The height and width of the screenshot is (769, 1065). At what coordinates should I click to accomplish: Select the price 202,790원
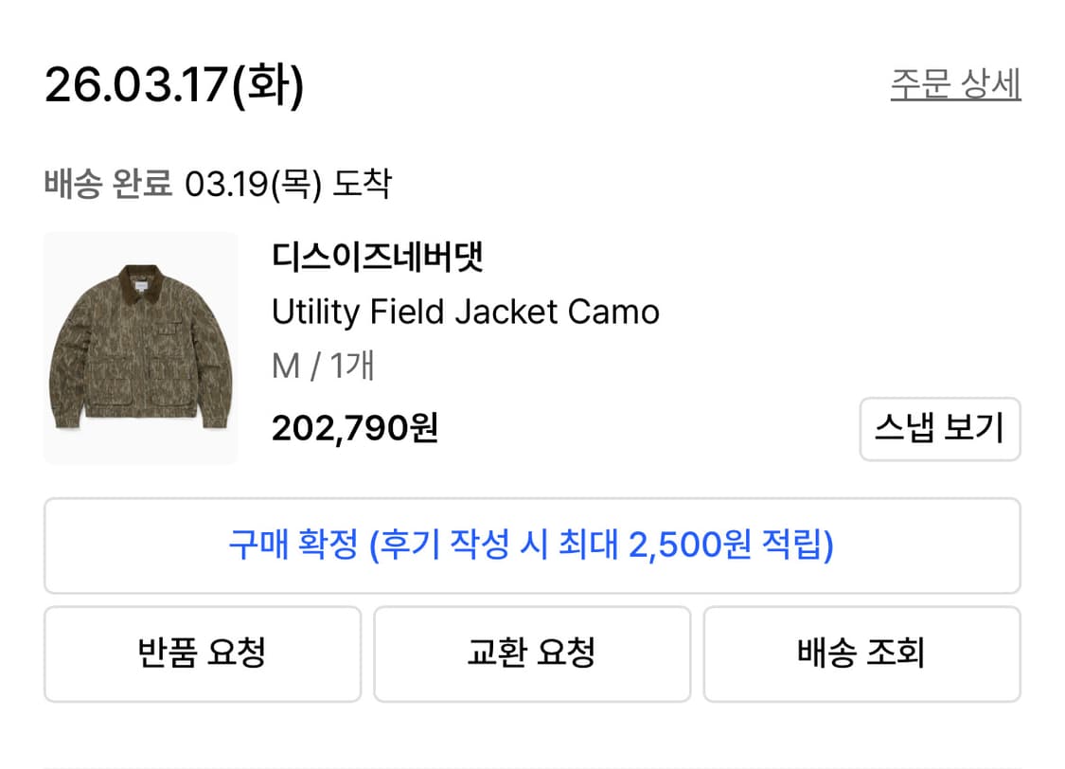(x=354, y=429)
